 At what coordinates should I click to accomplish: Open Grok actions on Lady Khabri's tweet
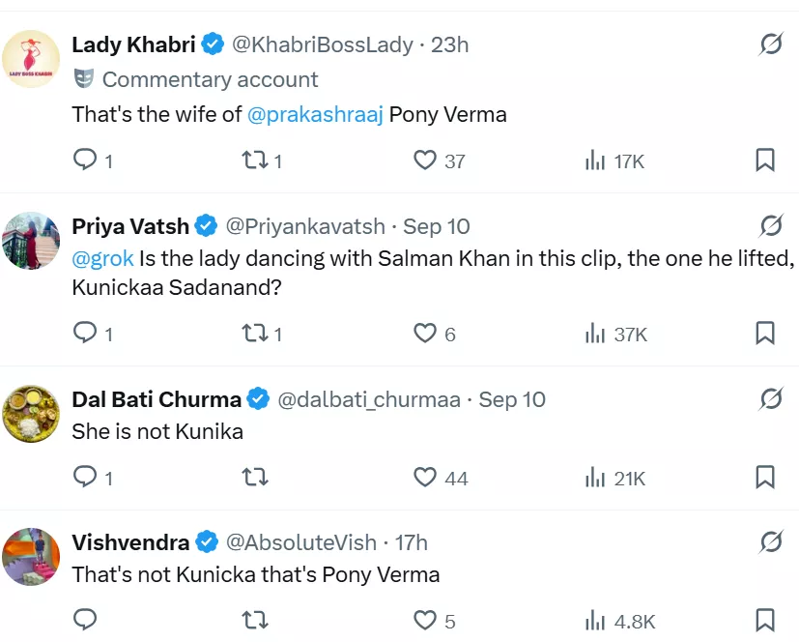770,44
